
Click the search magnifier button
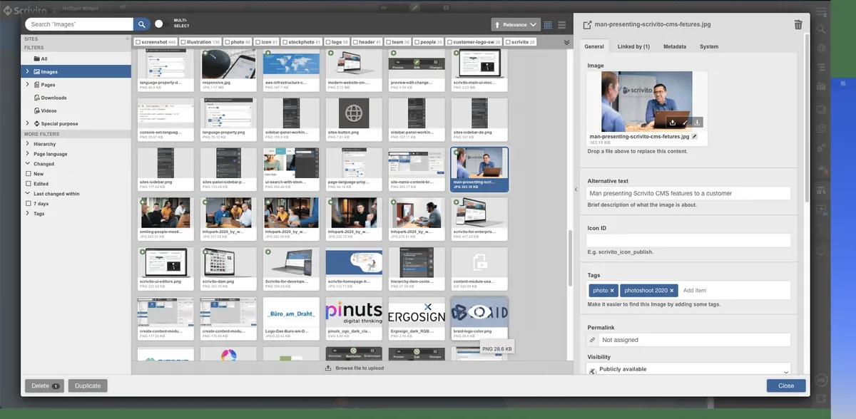142,24
